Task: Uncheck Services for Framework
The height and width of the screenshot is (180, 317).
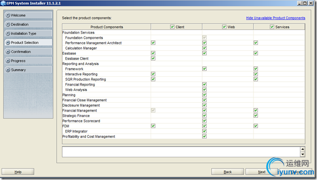Action: point(256,69)
